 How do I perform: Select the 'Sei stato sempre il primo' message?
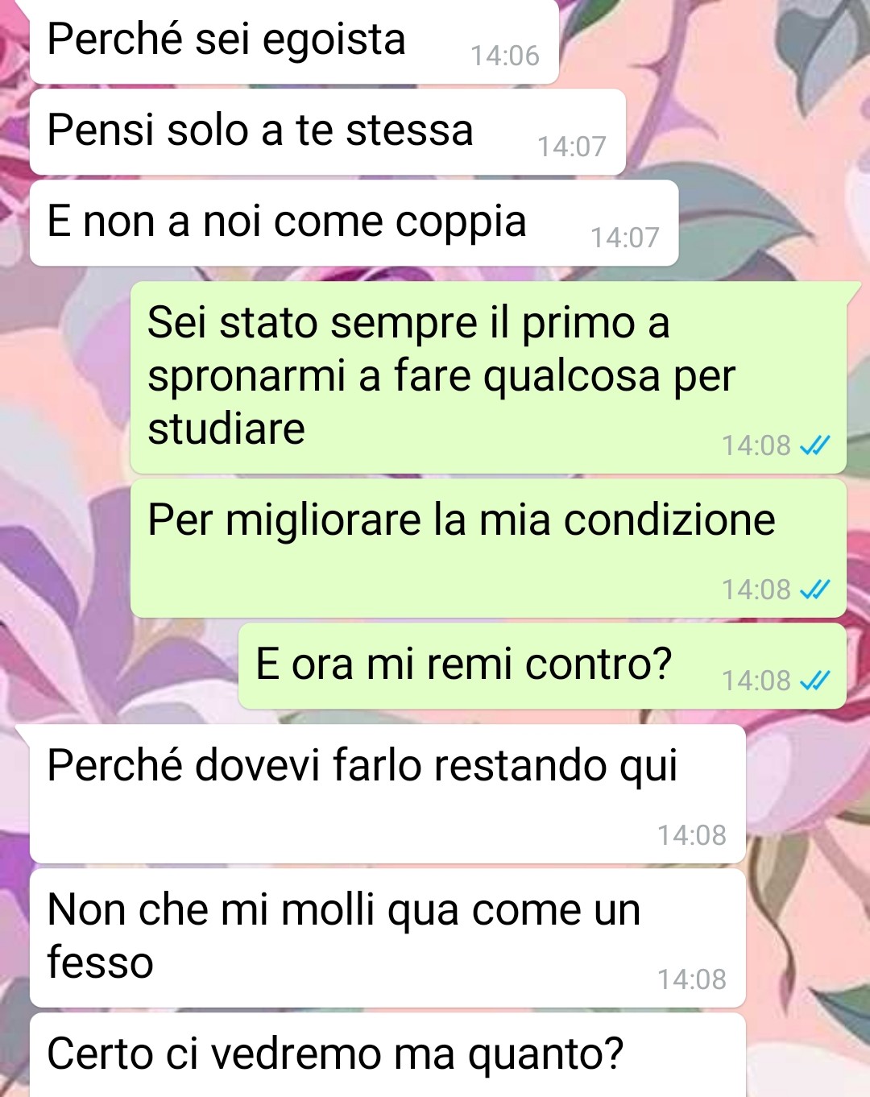(488, 377)
